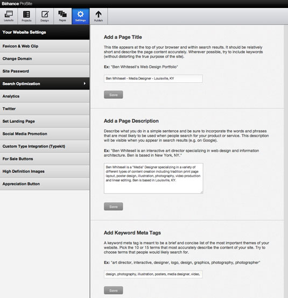
Task: Open the Design toolbar icon
Action: pyautogui.click(x=45, y=16)
